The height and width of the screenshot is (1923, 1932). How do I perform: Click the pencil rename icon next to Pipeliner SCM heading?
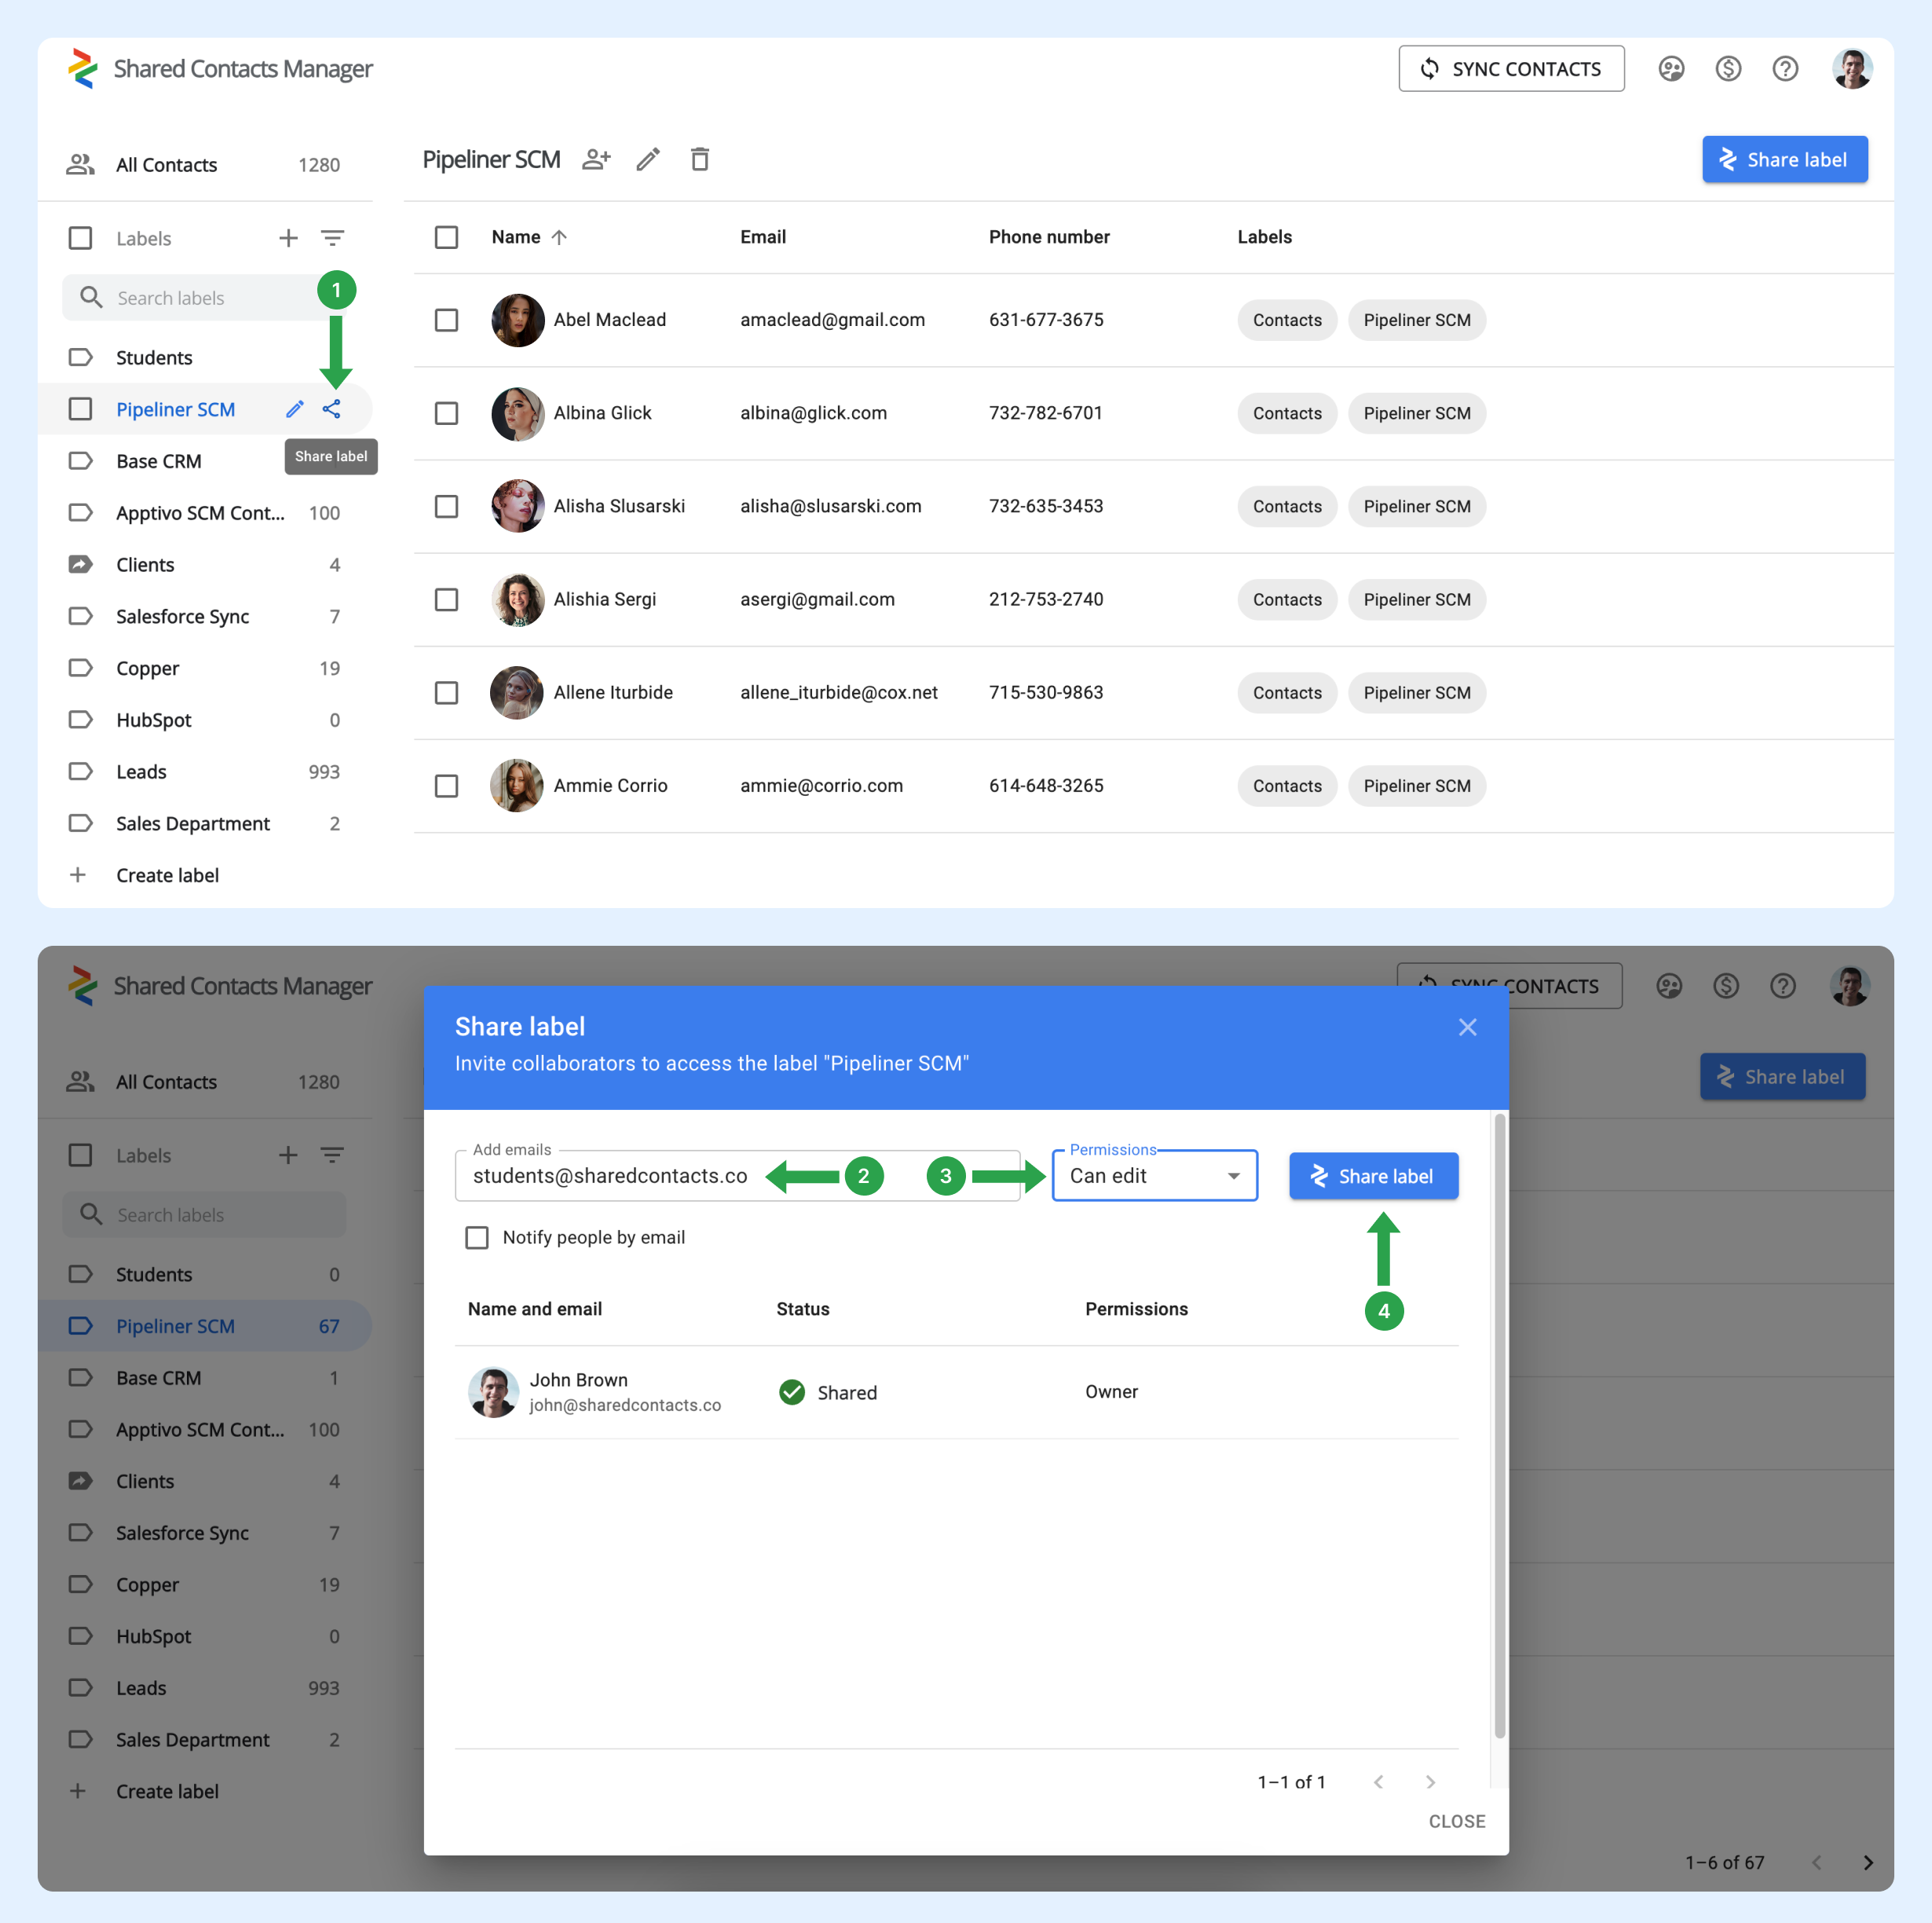point(648,159)
